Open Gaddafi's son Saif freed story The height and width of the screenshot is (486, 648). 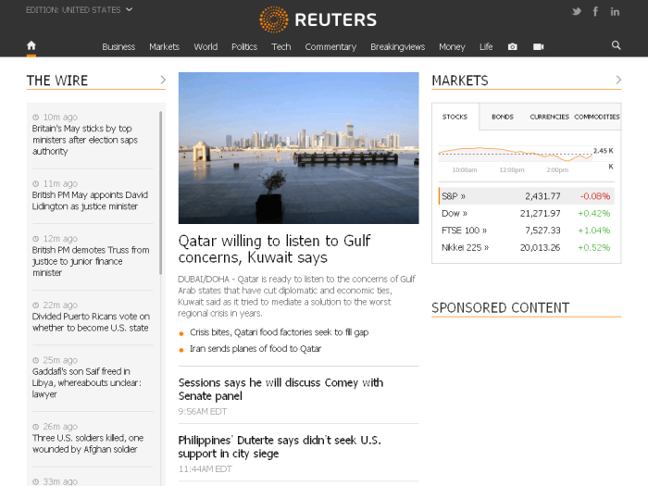pyautogui.click(x=87, y=382)
